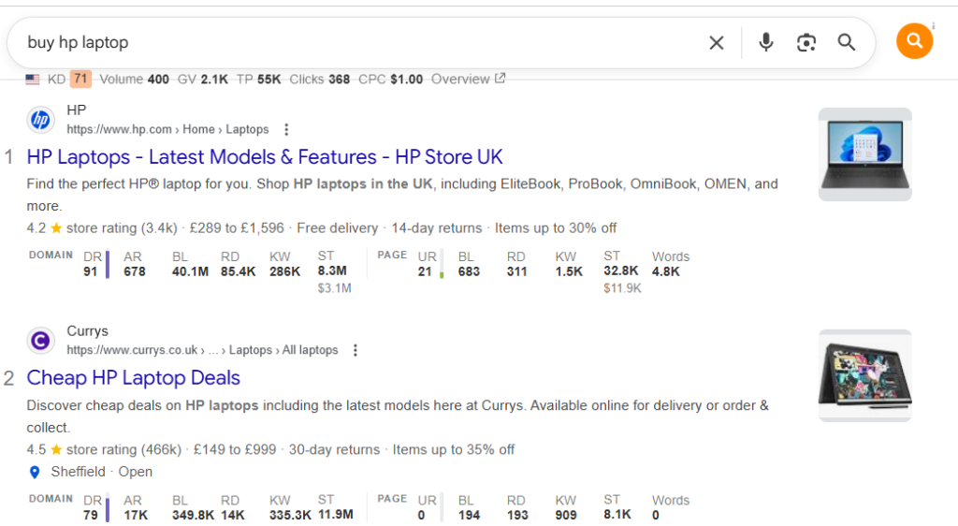This screenshot has height=526, width=958.
Task: Start voice search with the microphone icon
Action: tap(765, 42)
